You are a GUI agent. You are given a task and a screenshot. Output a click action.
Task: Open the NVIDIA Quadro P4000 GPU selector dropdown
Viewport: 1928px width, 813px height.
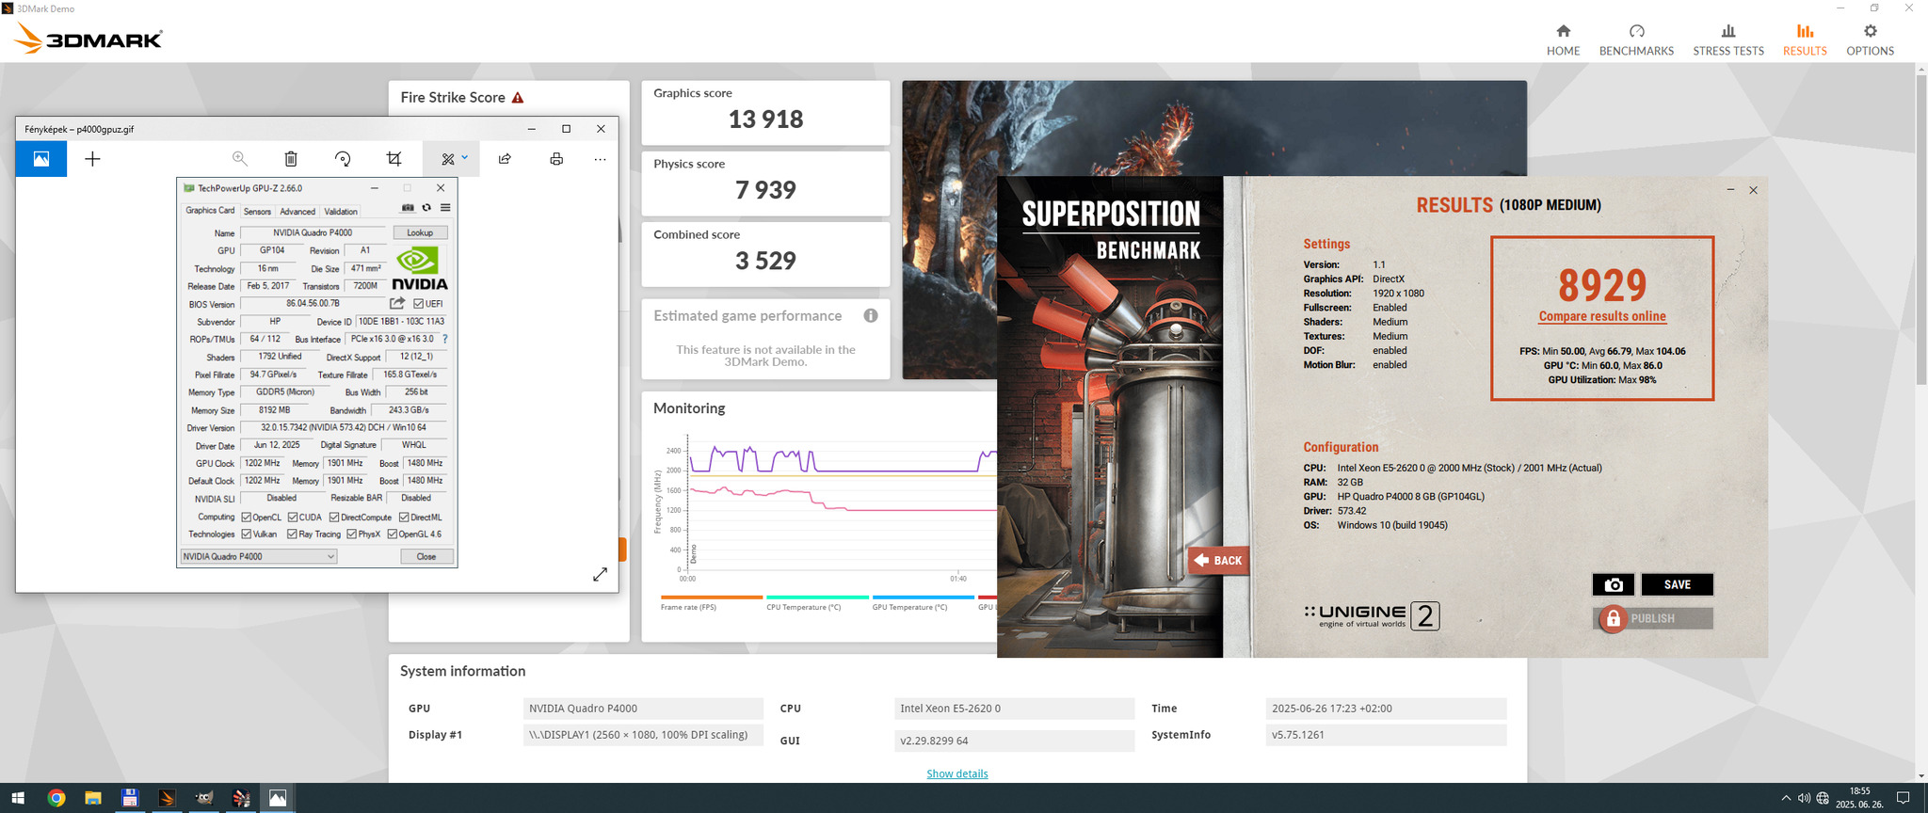(x=258, y=556)
